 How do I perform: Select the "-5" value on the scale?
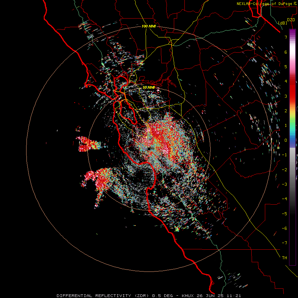(284, 214)
